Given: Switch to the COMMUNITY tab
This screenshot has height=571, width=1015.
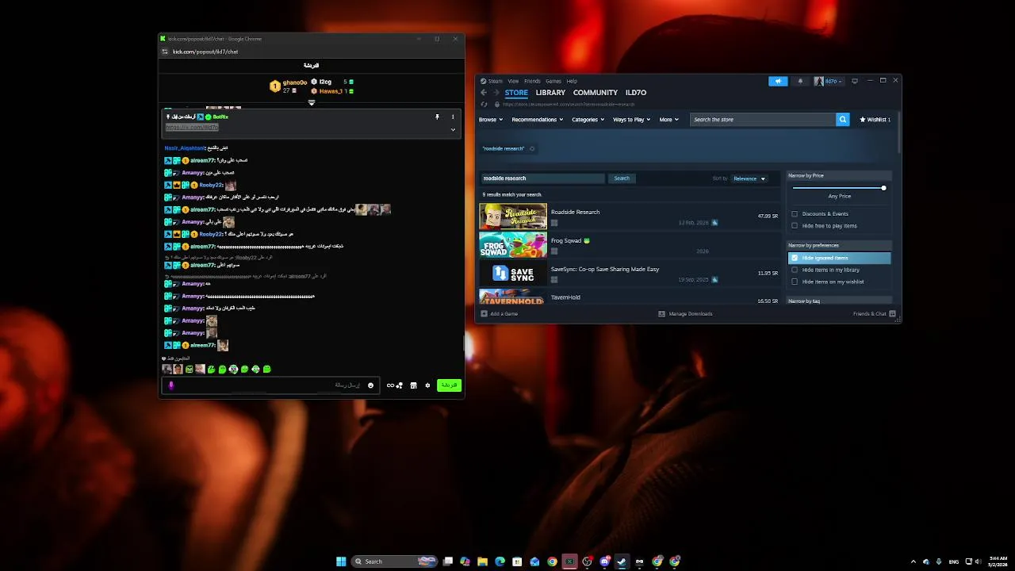Looking at the screenshot, I should pos(596,93).
